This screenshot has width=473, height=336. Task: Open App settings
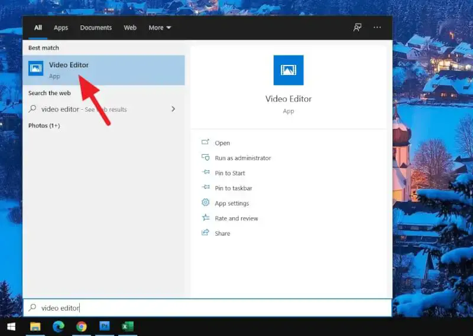232,203
